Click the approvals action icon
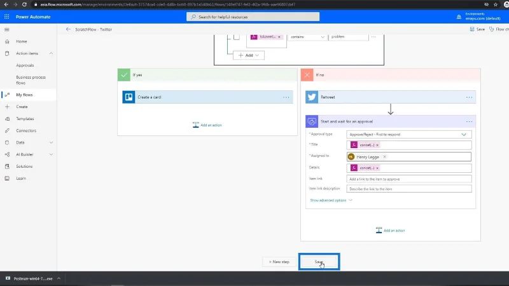The image size is (509, 286). click(312, 121)
